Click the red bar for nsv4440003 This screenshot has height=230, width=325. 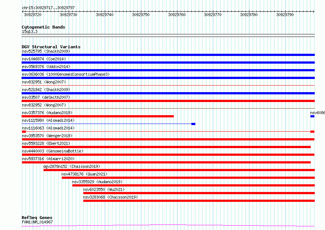tap(168, 155)
